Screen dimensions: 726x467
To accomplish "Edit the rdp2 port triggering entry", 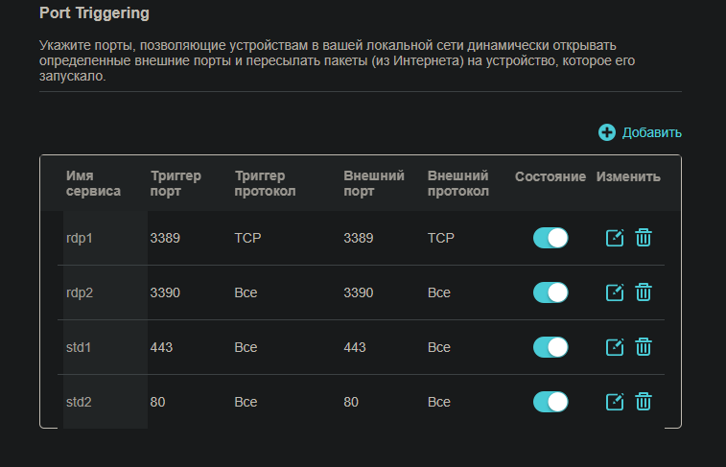I will pos(615,292).
